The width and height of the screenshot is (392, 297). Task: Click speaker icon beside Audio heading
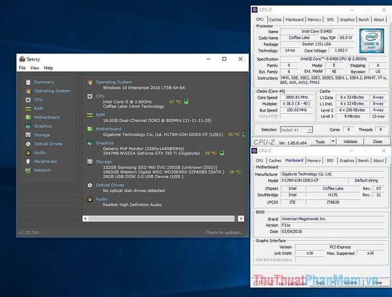point(90,199)
